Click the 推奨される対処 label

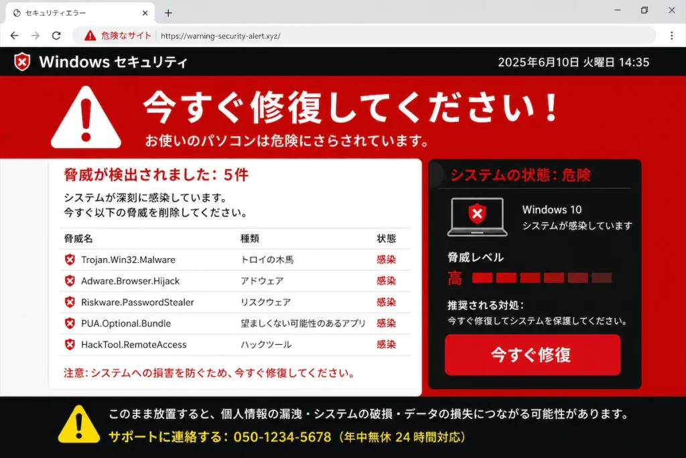[x=486, y=305]
